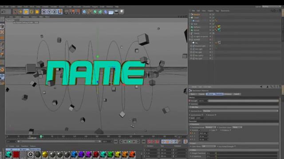Click yellow material tag on MoText.1 row
The image size is (284, 159).
(219, 27)
